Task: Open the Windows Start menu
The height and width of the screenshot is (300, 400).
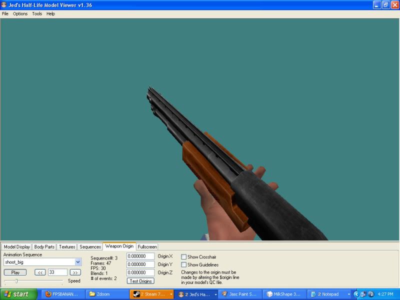Action: coord(18,294)
